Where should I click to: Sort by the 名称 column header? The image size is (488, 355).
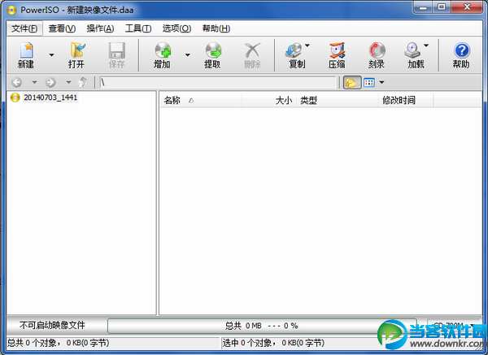tap(201, 101)
